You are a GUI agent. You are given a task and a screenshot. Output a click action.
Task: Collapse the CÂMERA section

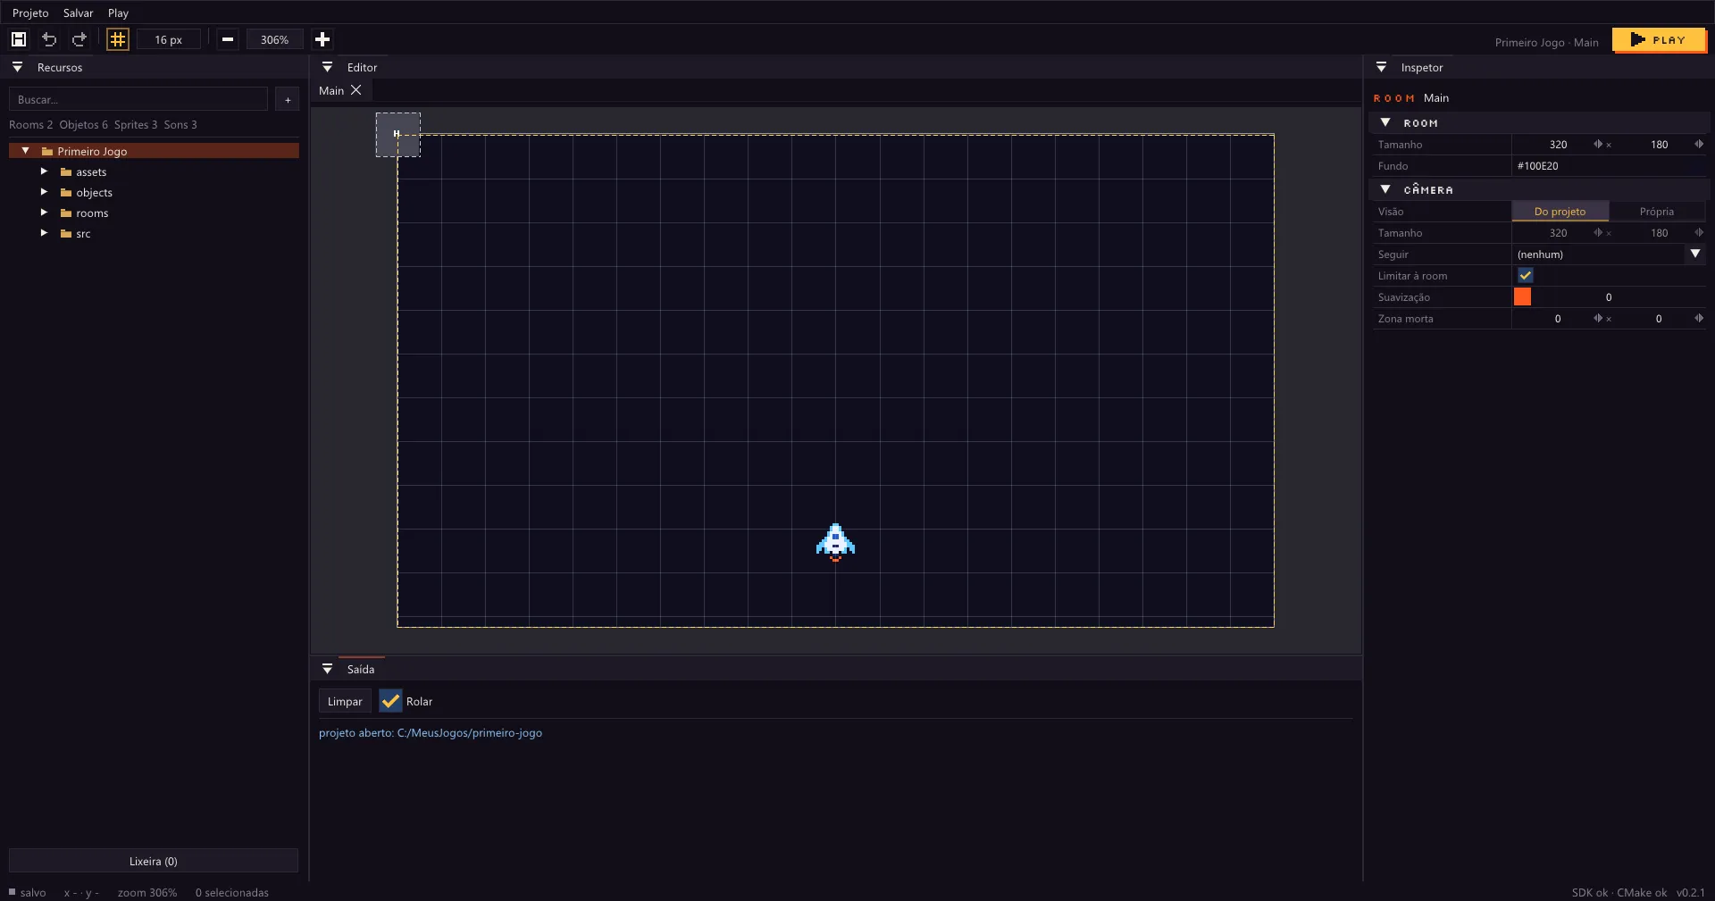click(x=1385, y=189)
